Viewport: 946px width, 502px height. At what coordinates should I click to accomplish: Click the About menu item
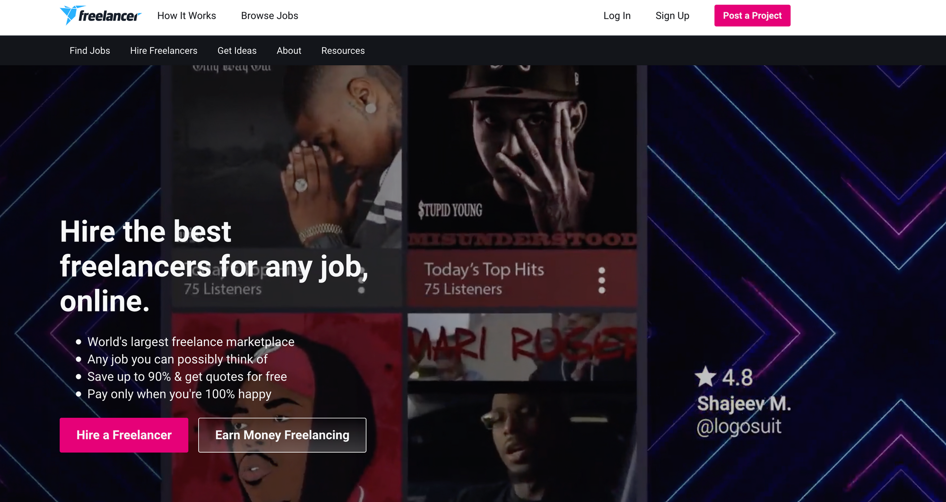click(x=289, y=51)
